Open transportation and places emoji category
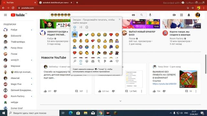This screenshot has width=207, height=116. 111,61
